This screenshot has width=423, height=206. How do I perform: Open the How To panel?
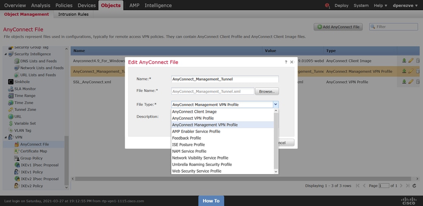click(211, 201)
